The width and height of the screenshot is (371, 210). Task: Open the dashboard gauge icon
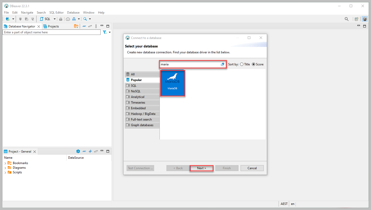(x=68, y=19)
